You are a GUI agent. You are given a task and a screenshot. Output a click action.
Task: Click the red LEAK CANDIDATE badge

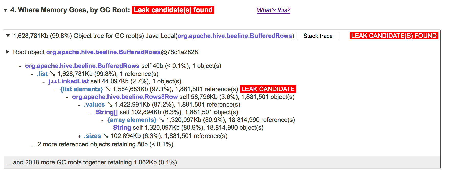tap(267, 89)
